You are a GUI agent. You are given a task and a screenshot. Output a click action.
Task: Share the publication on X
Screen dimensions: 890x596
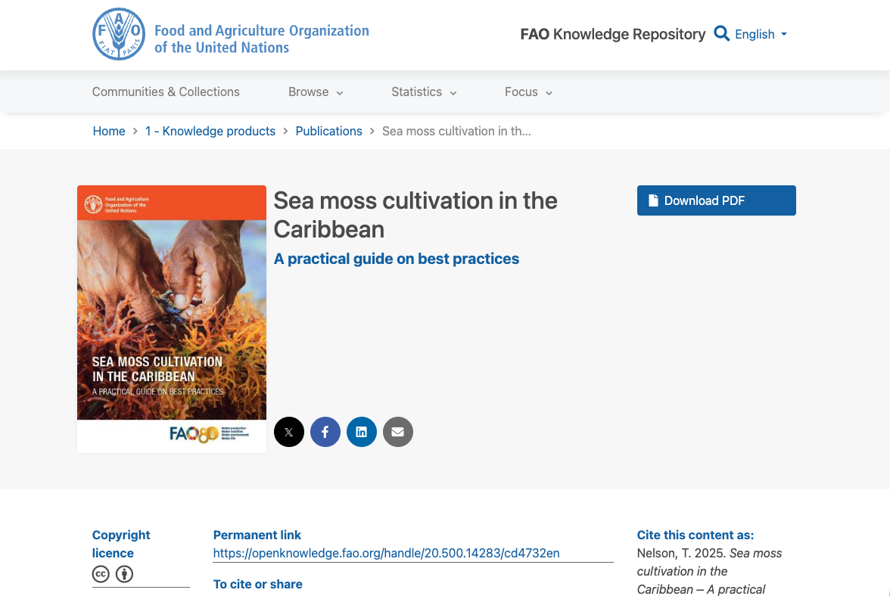[x=288, y=431]
